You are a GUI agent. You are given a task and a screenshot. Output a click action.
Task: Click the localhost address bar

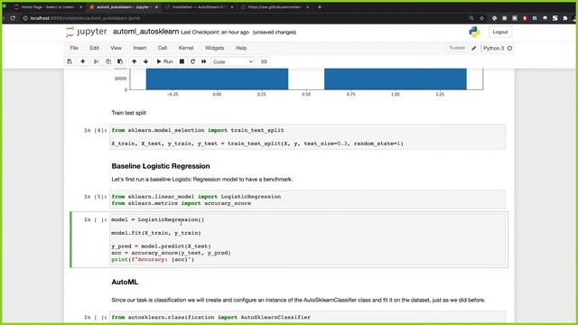[x=243, y=18]
